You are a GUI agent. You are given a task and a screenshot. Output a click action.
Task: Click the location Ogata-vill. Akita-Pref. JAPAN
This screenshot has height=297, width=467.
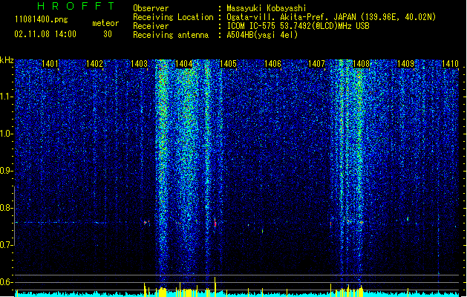291,17
